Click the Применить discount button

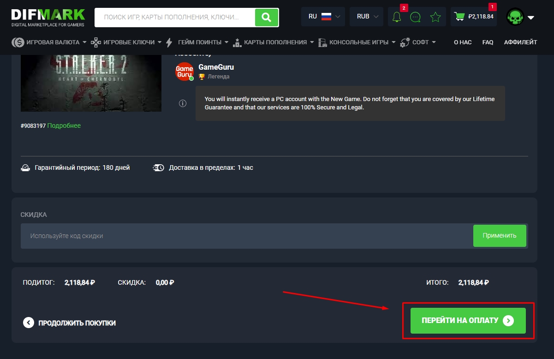click(500, 236)
